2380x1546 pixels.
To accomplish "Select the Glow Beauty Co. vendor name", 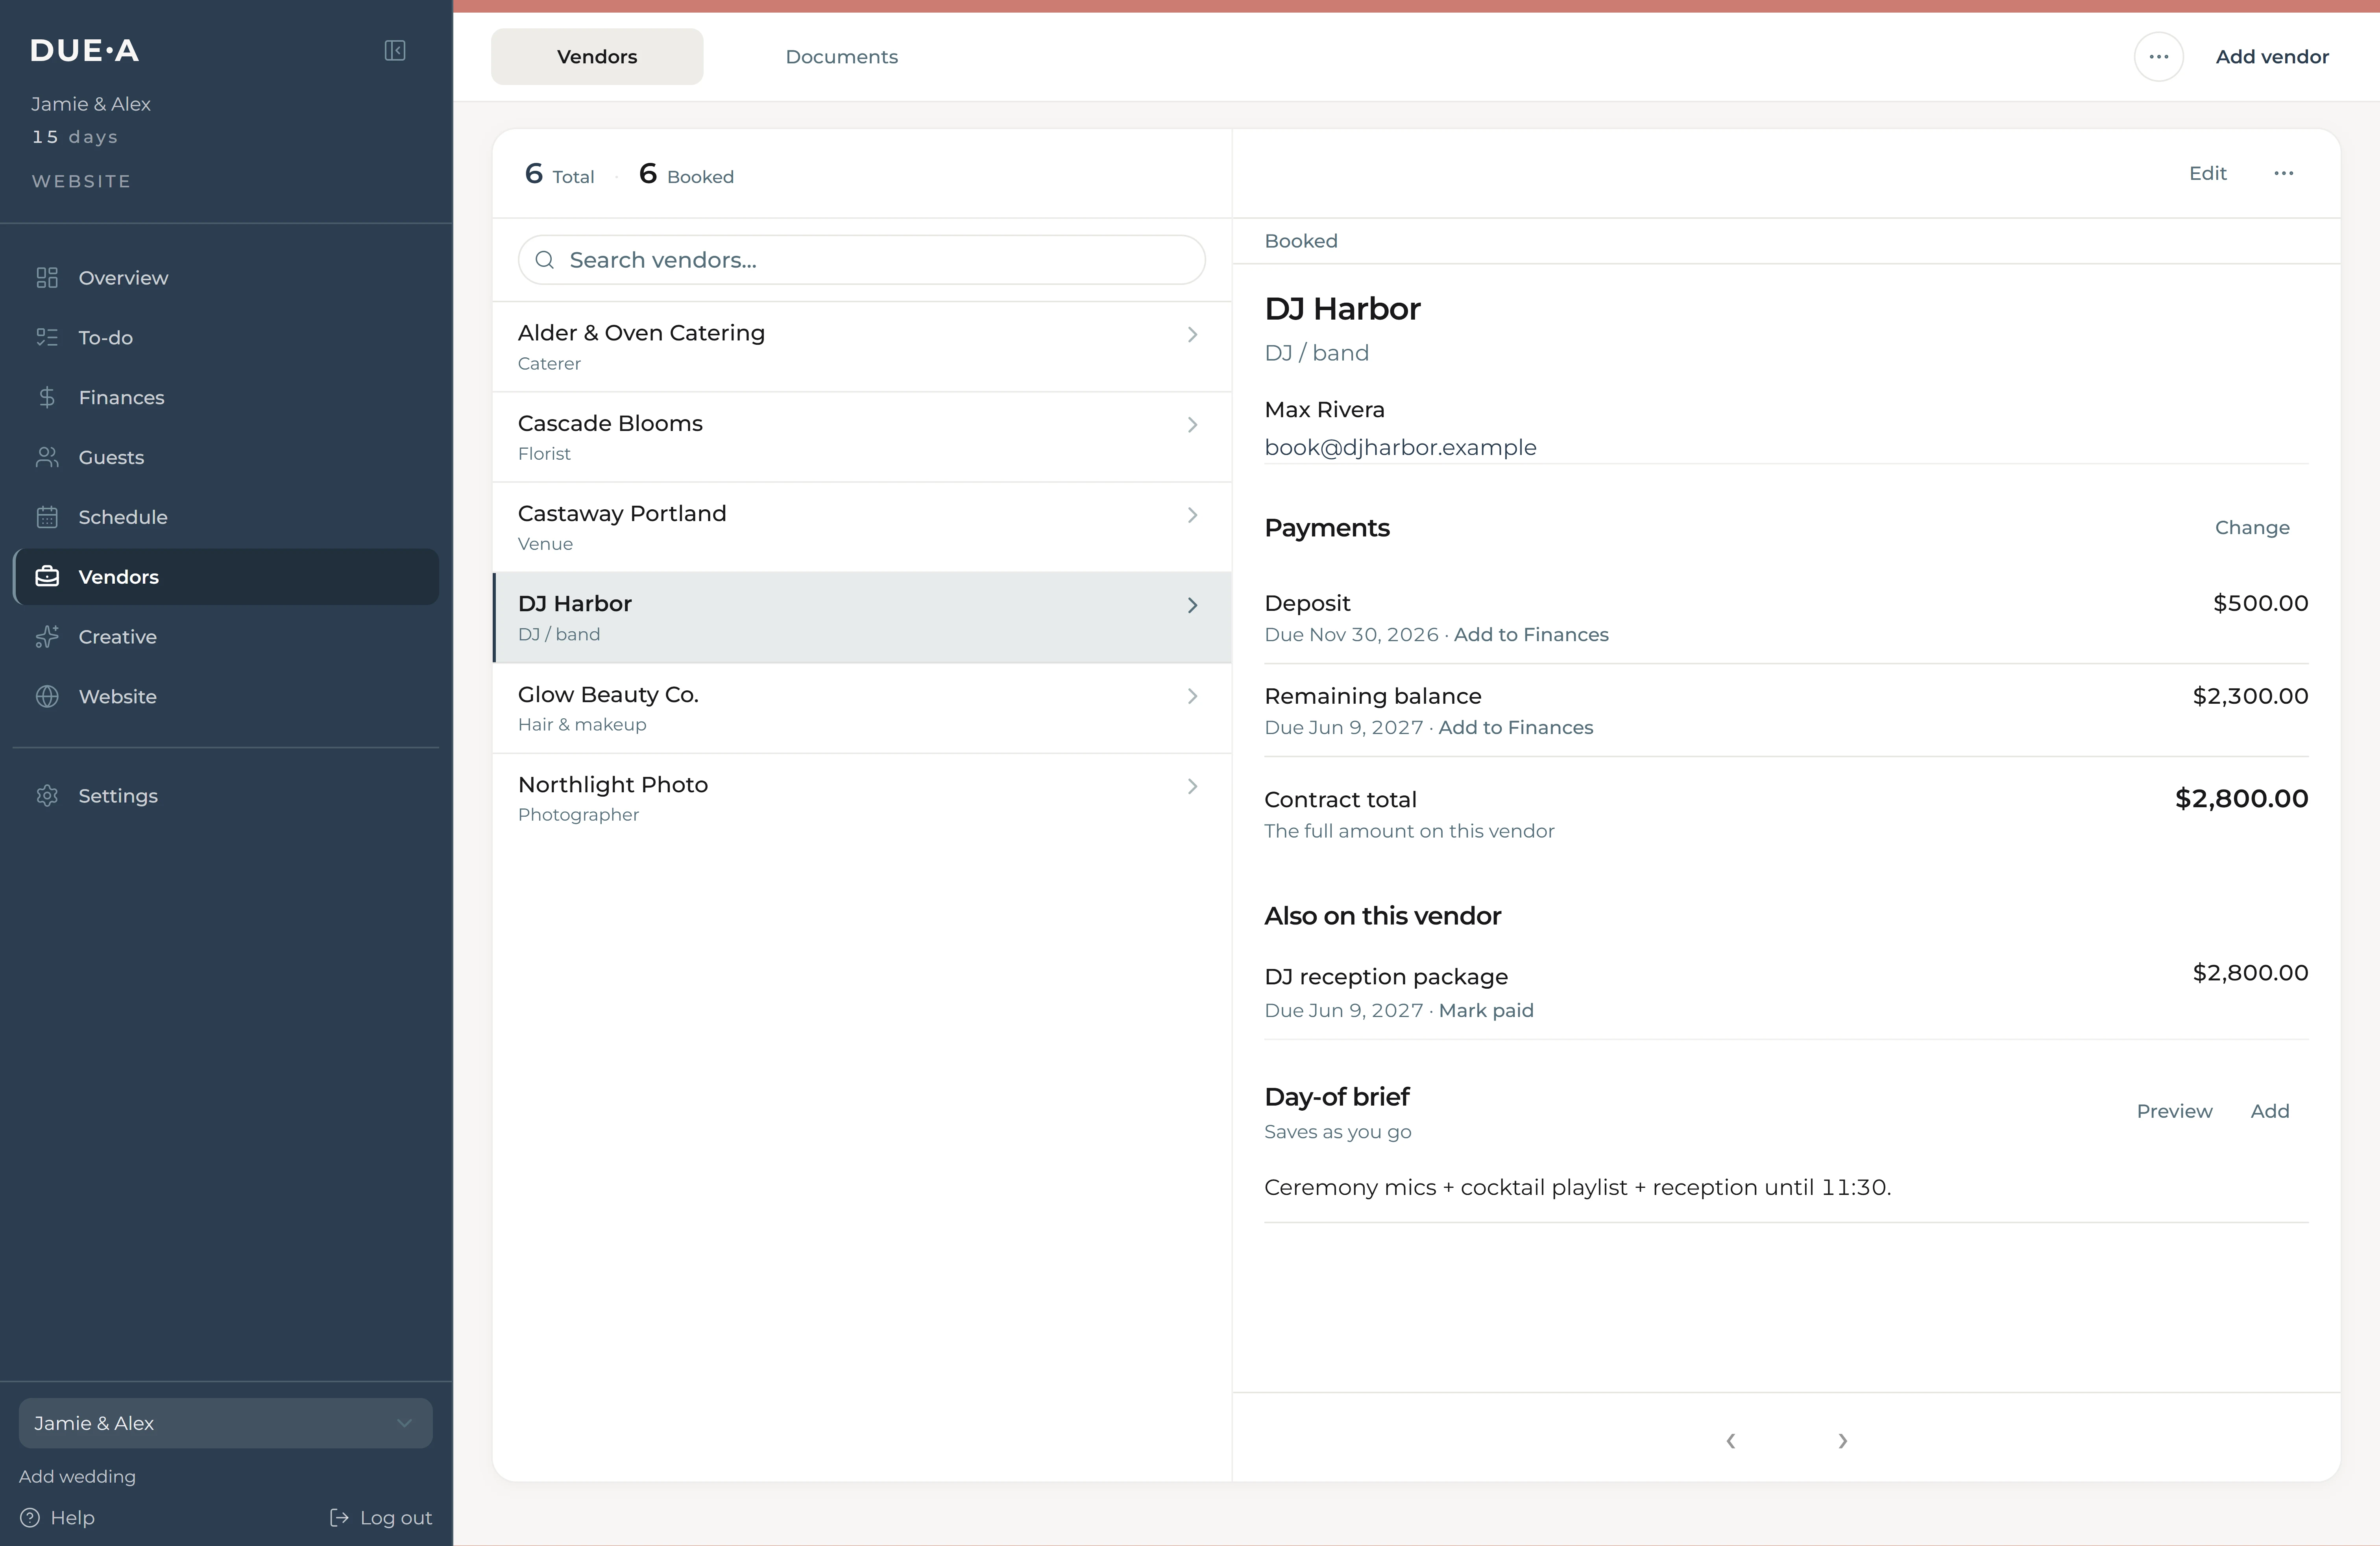I will (x=608, y=695).
